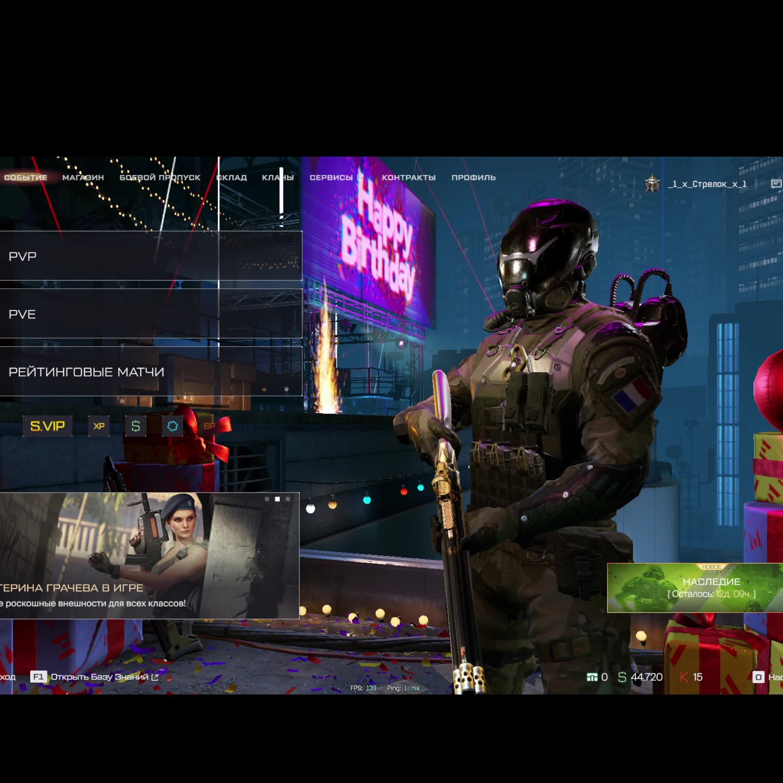Select the second news banner dot
This screenshot has height=783, width=783.
(x=277, y=499)
